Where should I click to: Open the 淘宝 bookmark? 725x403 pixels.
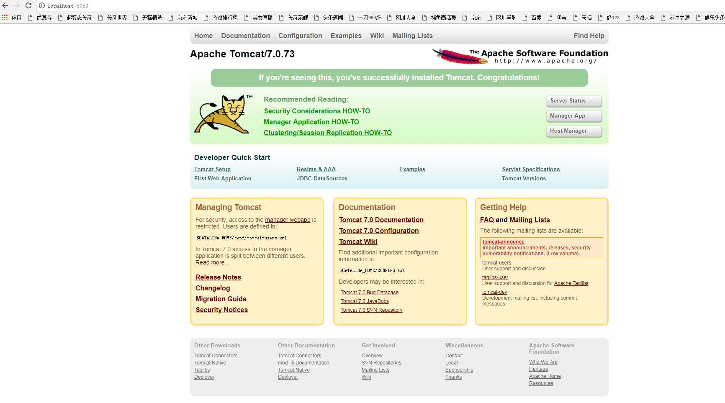click(x=557, y=18)
